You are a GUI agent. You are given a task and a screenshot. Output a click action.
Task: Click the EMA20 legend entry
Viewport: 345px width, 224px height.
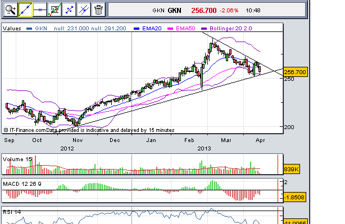pyautogui.click(x=148, y=29)
